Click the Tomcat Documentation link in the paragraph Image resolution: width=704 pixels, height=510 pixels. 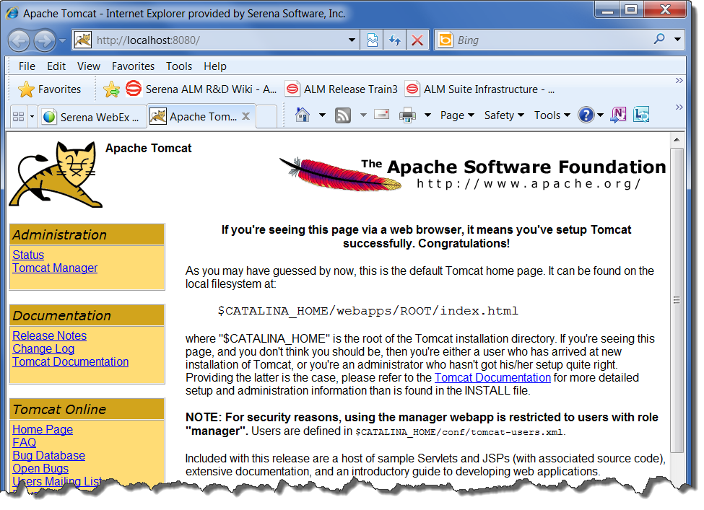(492, 378)
